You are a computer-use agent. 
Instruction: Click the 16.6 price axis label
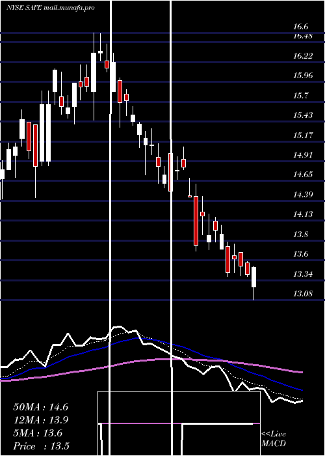click(300, 27)
